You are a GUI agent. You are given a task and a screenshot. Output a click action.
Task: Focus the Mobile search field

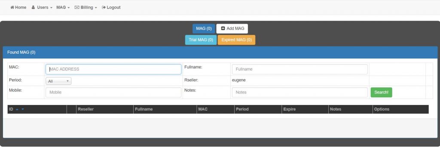click(x=113, y=92)
